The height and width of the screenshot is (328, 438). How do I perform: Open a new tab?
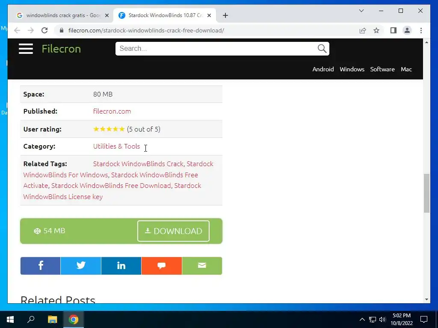coord(225,15)
